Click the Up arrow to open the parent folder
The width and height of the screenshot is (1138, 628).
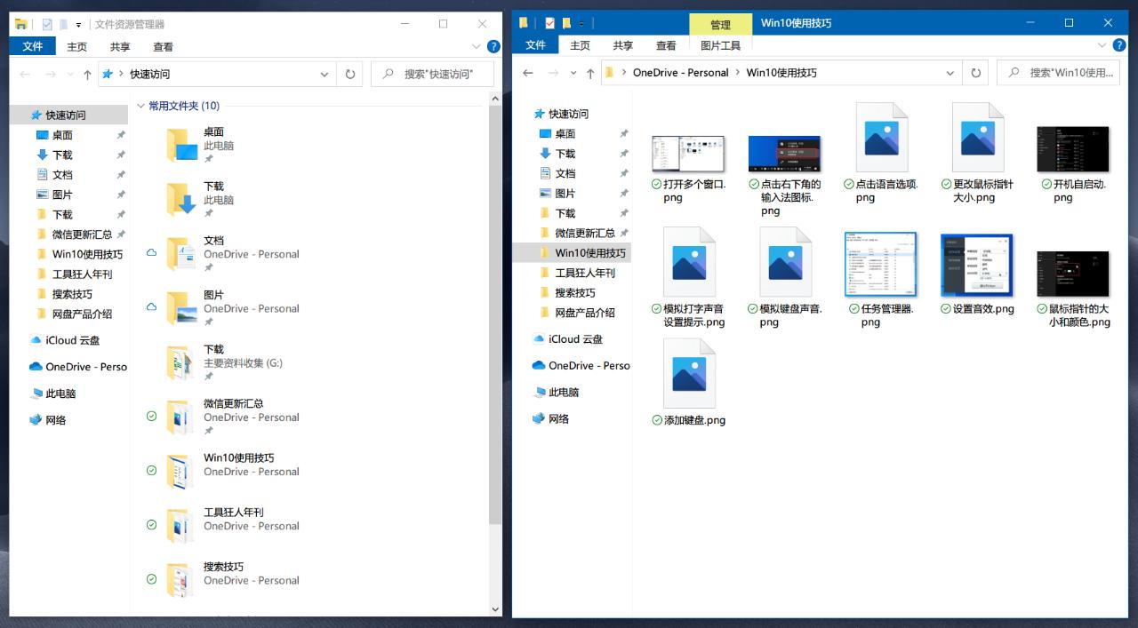(x=86, y=74)
